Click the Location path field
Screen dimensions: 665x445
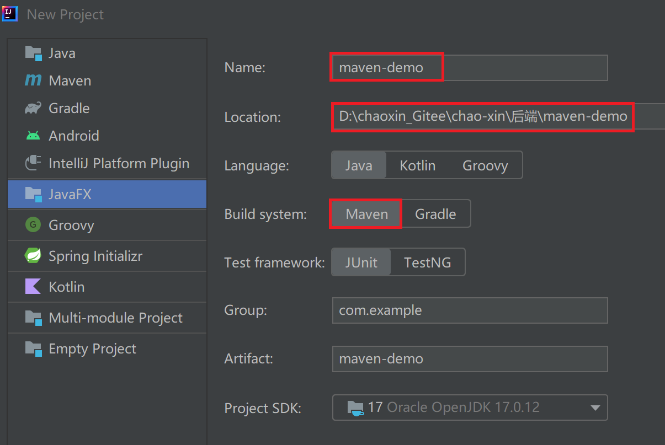(498, 116)
